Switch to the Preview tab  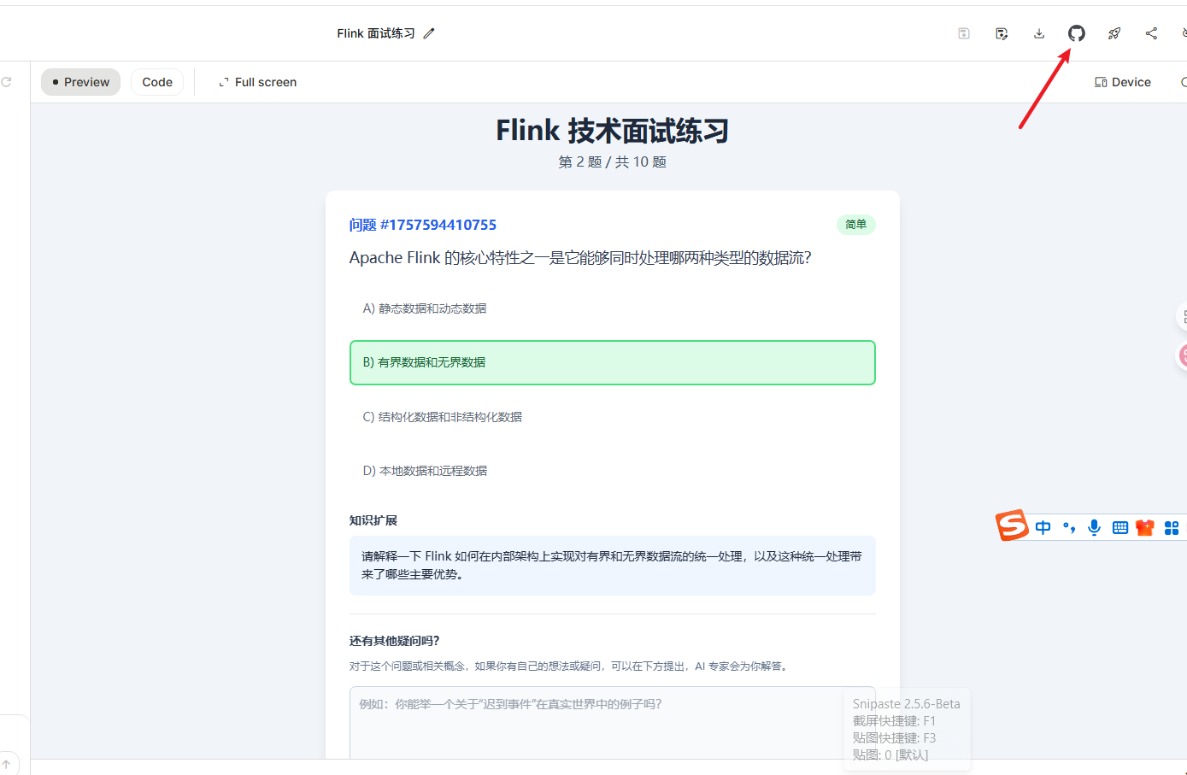[81, 82]
